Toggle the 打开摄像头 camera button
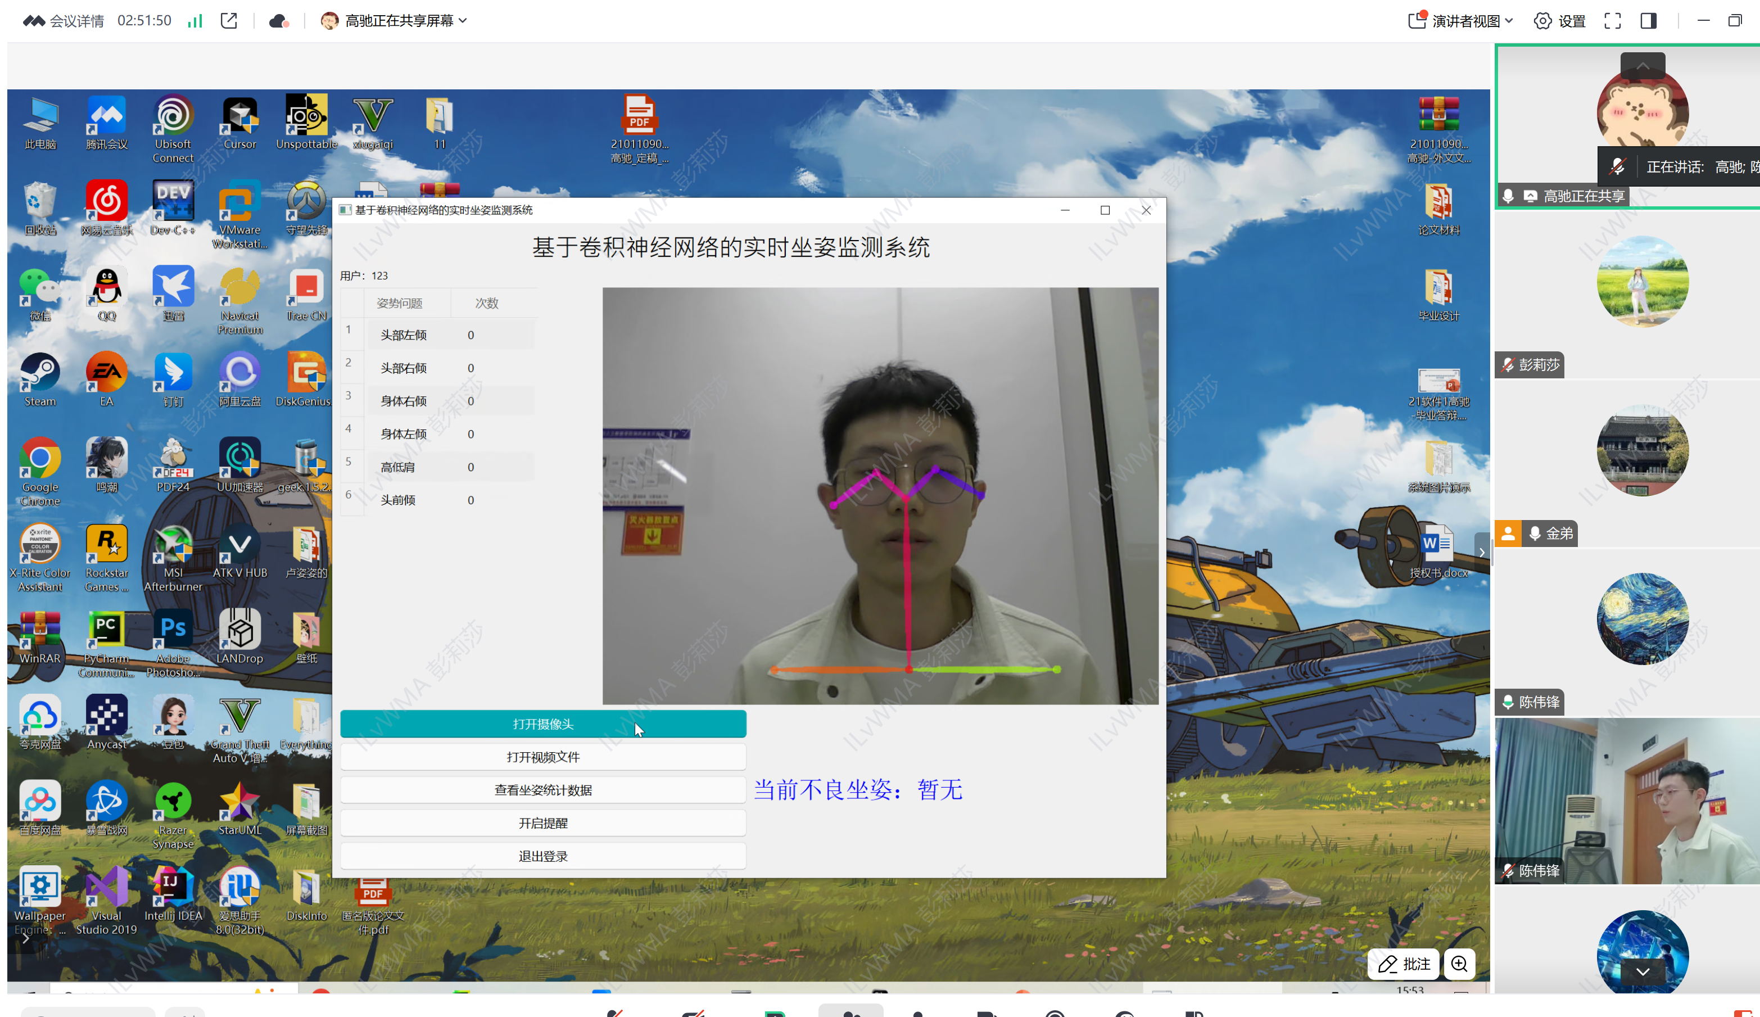This screenshot has height=1017, width=1760. (x=542, y=724)
